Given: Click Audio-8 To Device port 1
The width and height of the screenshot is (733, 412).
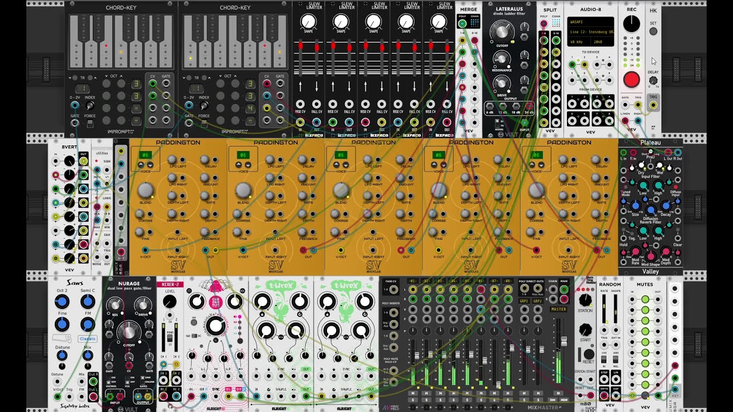Looking at the screenshot, I should click(572, 65).
